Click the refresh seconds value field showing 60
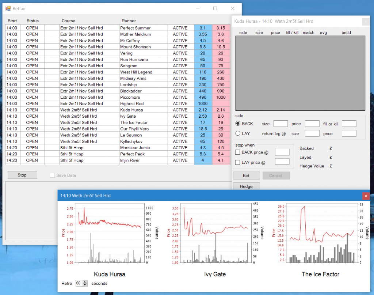 pos(79,283)
